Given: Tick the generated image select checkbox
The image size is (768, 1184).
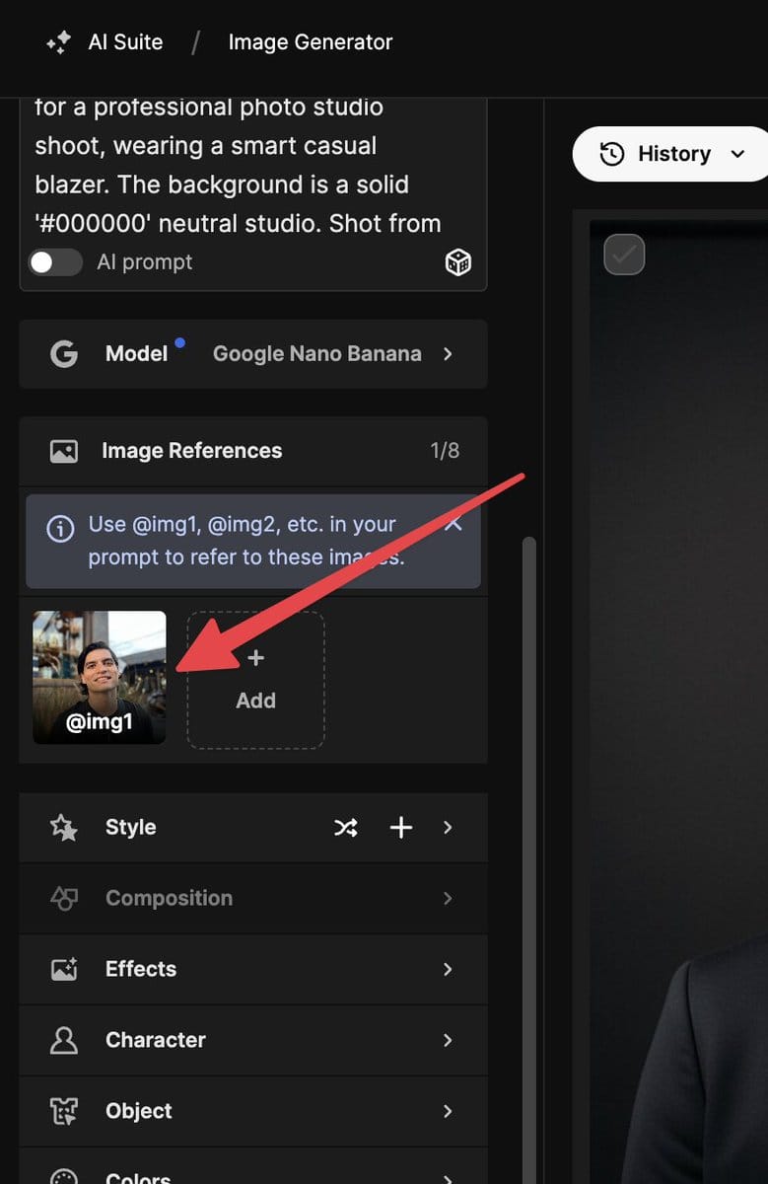Looking at the screenshot, I should click(x=624, y=255).
